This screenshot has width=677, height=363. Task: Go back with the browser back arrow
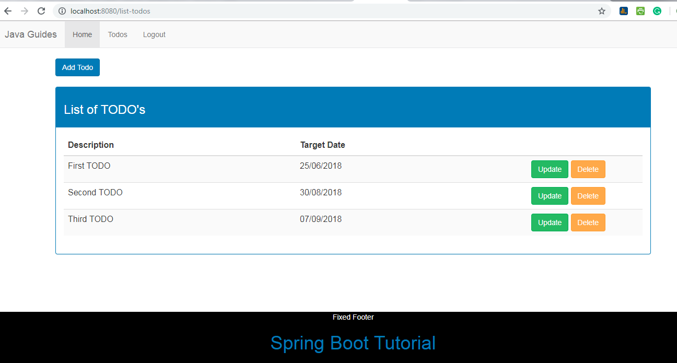click(8, 11)
